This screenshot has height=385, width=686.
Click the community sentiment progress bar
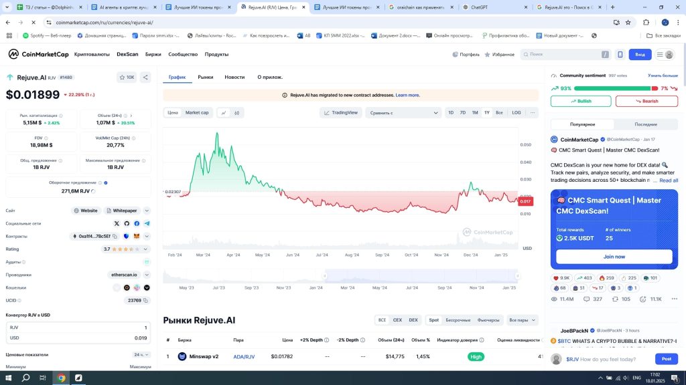(x=616, y=88)
